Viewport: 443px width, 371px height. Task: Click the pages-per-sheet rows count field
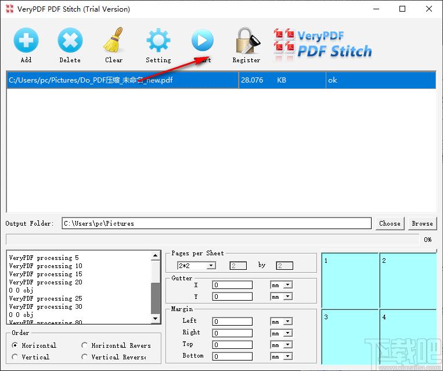[284, 265]
